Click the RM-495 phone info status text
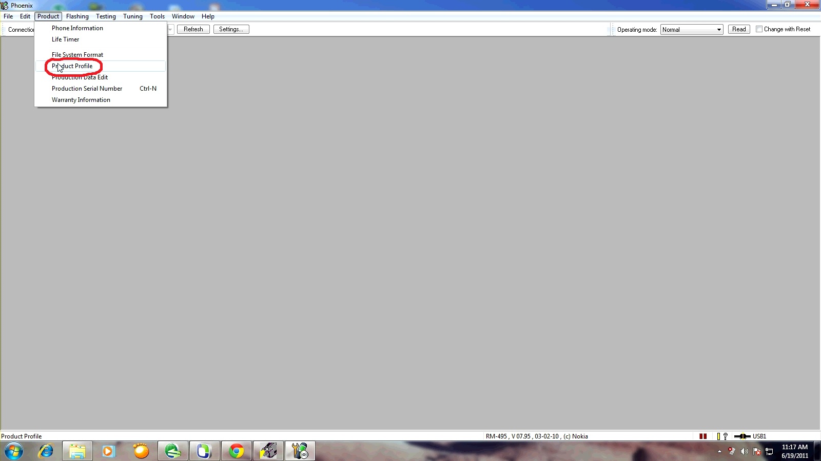 click(537, 436)
